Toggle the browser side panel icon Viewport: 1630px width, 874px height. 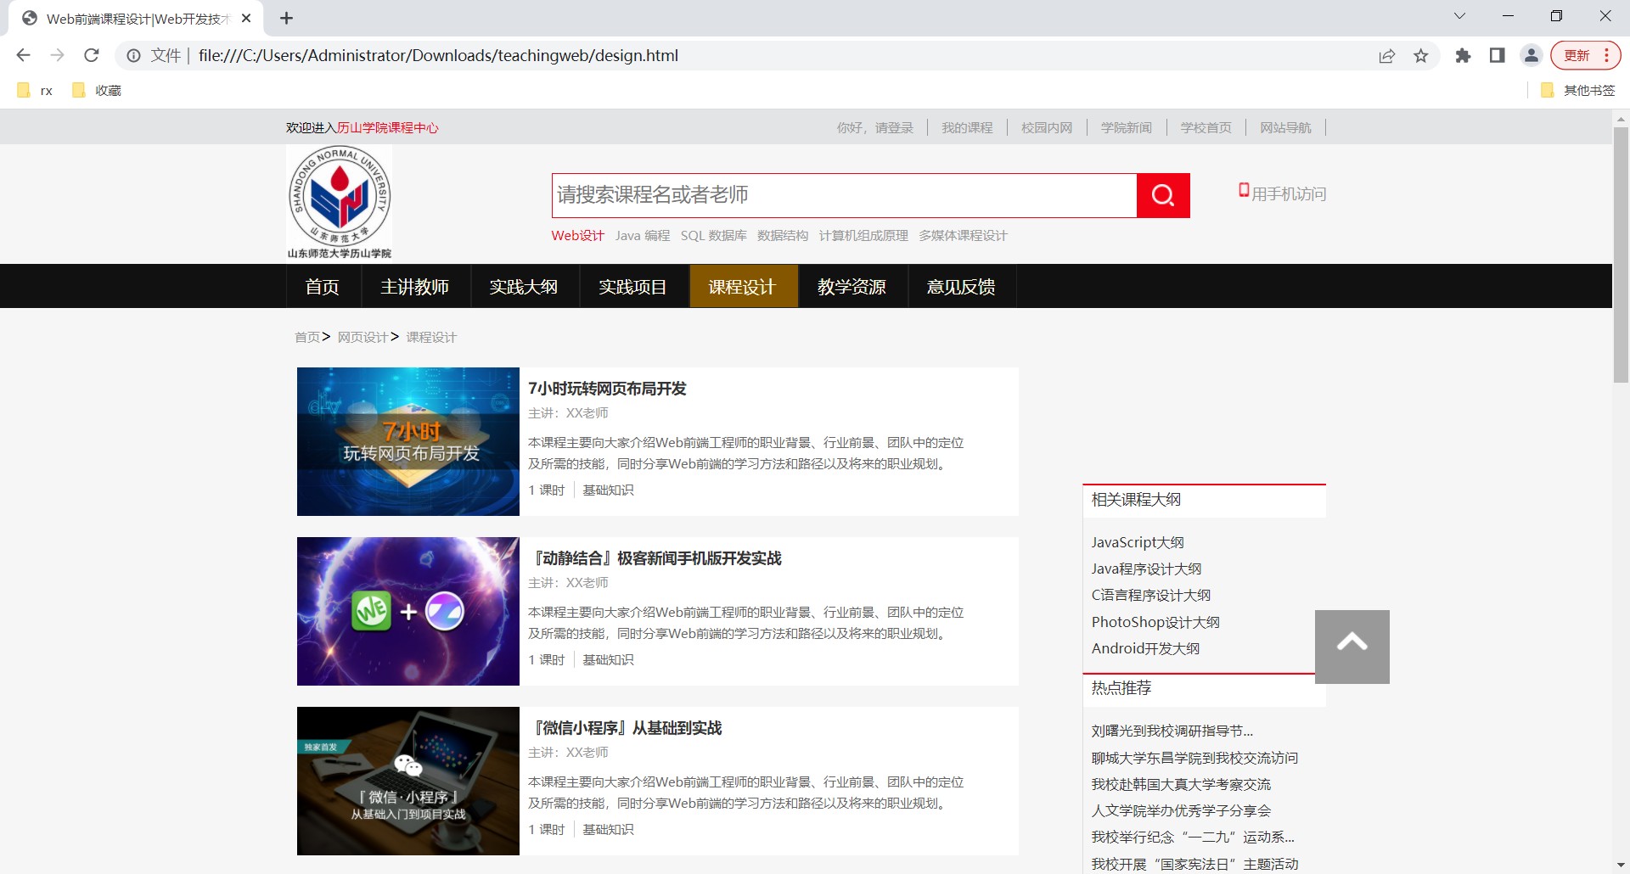1497,56
